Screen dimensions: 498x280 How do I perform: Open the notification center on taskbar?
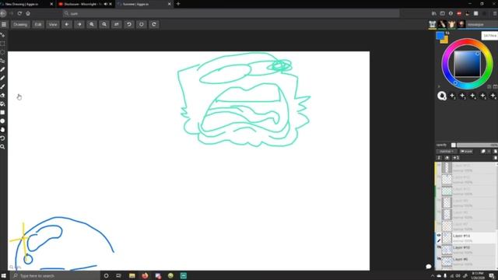492,275
